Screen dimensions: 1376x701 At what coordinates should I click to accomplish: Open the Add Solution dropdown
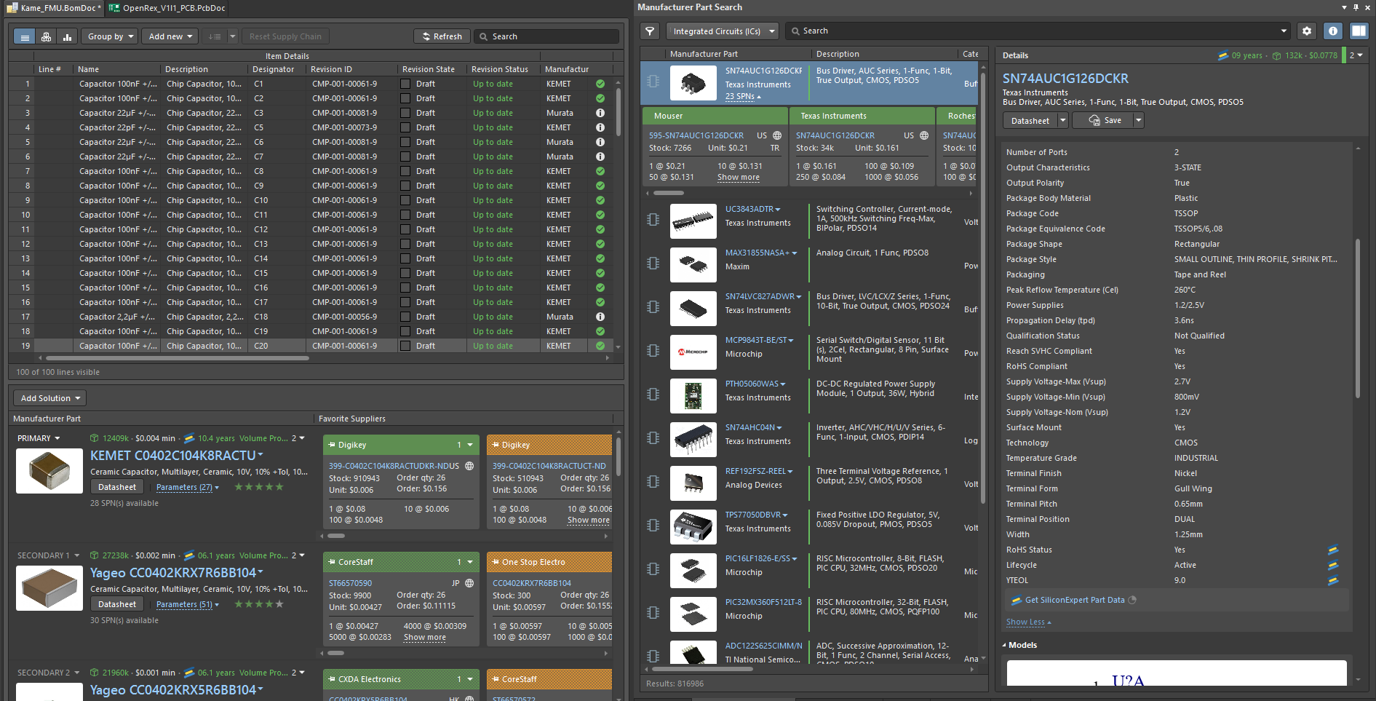tap(49, 398)
